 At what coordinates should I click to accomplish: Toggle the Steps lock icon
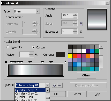(x=81, y=24)
